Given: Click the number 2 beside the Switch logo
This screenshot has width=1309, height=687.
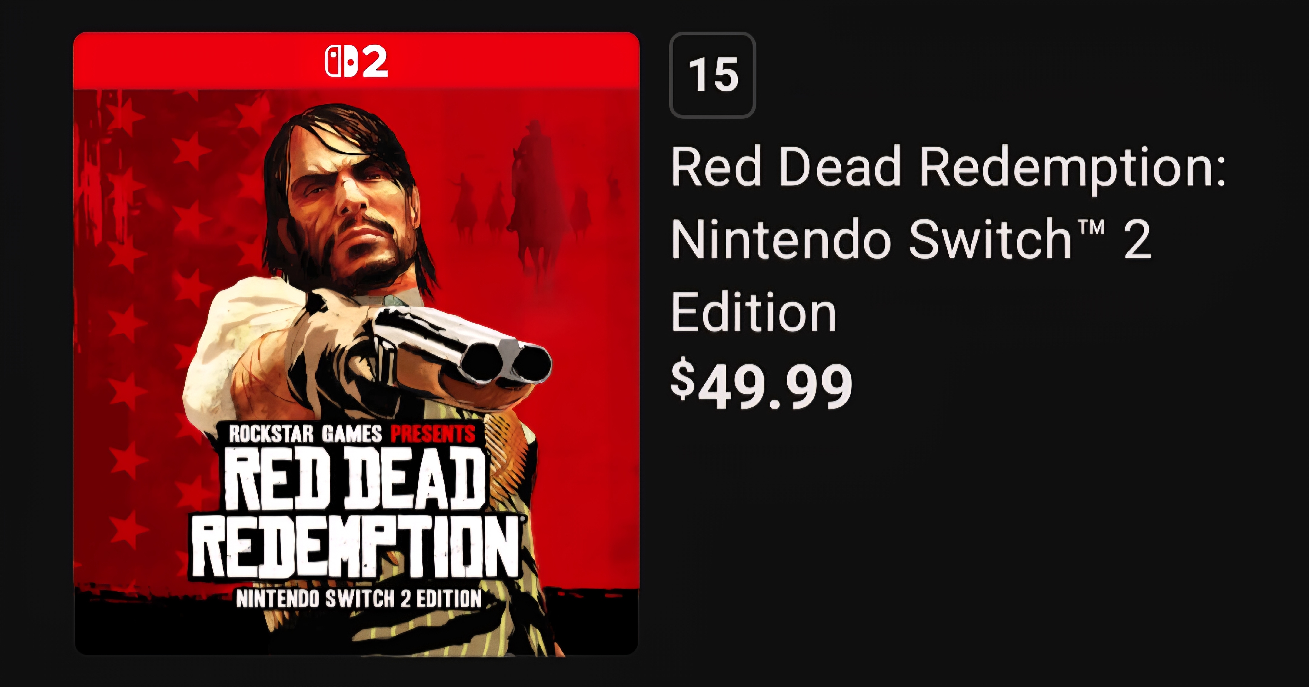Looking at the screenshot, I should (x=375, y=61).
